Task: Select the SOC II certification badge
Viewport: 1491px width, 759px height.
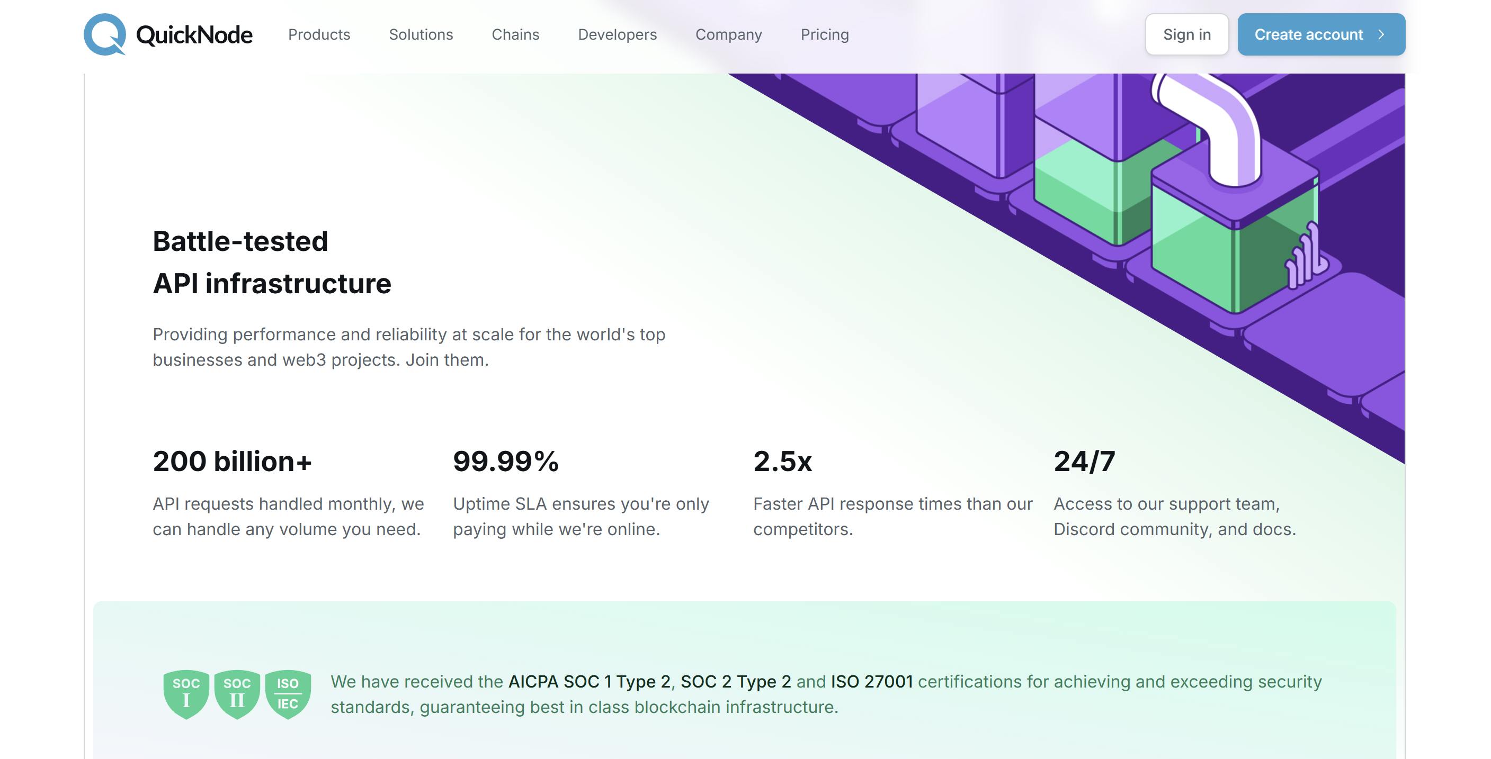Action: point(237,694)
